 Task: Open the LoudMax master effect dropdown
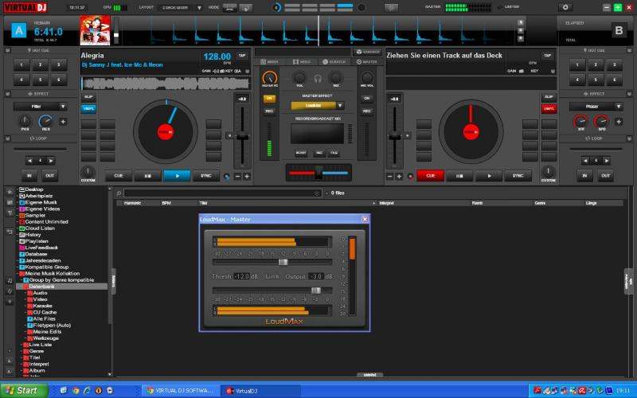(340, 105)
